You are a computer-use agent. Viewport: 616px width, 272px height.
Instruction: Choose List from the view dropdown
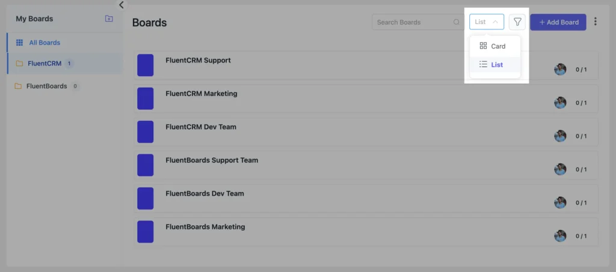pyautogui.click(x=495, y=65)
